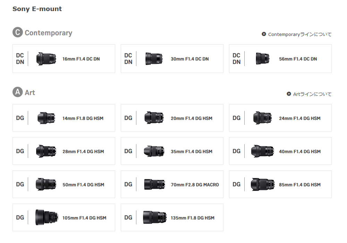
Task: Click DC DN label on 56mm card
Action: pos(236,59)
